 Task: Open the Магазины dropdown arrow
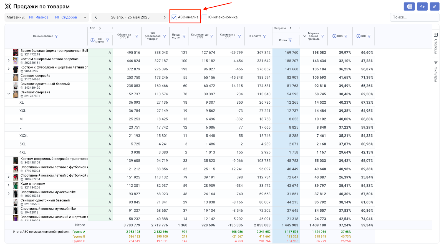[x=85, y=17]
